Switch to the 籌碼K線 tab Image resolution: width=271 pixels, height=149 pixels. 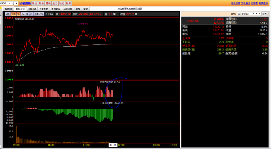[x=9, y=9]
